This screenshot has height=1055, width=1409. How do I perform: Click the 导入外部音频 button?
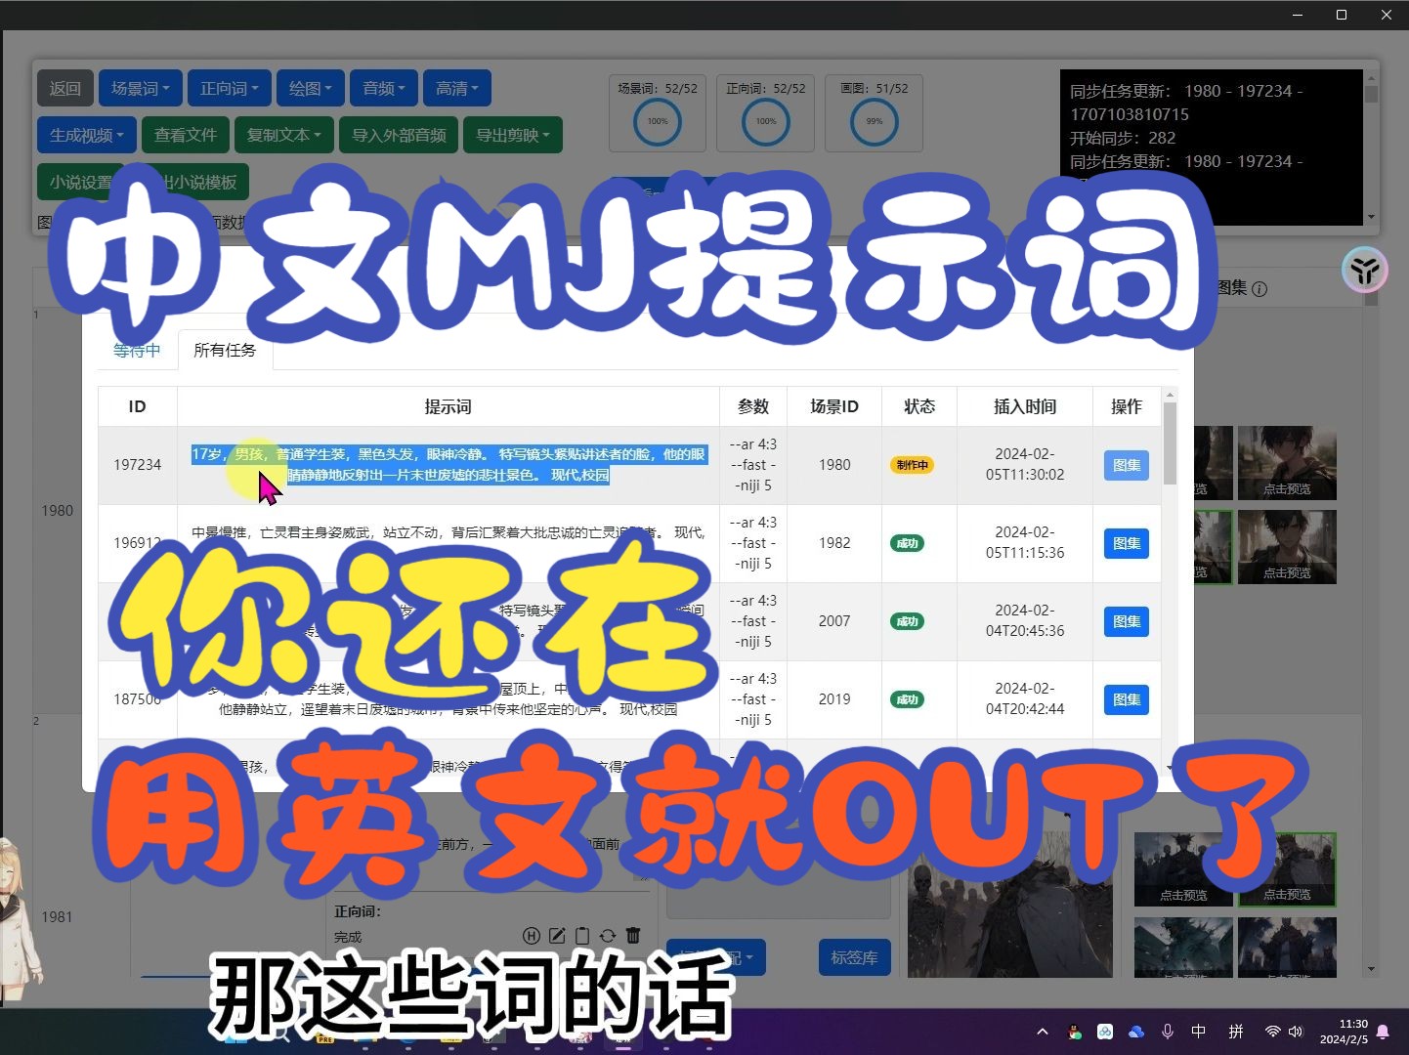[x=399, y=135]
